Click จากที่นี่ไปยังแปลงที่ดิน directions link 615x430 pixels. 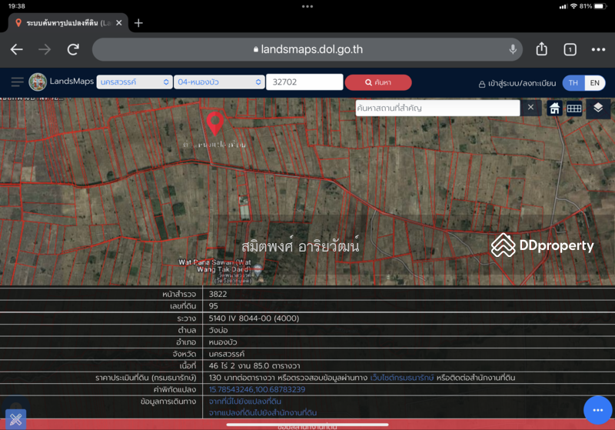click(244, 401)
